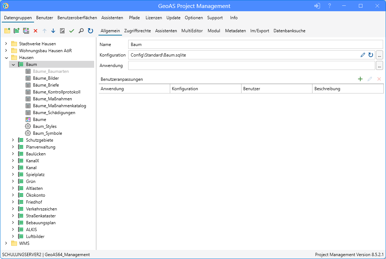Collapse the Baum data group
Image resolution: width=386 pixels, height=259 pixels.
click(x=13, y=64)
